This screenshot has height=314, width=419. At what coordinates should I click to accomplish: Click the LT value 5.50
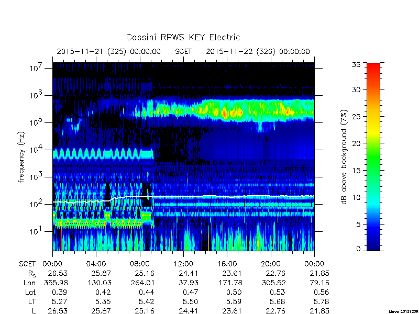coord(190,301)
